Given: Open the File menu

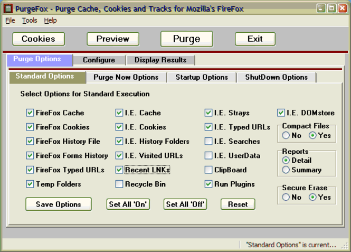Looking at the screenshot, I should coord(10,21).
